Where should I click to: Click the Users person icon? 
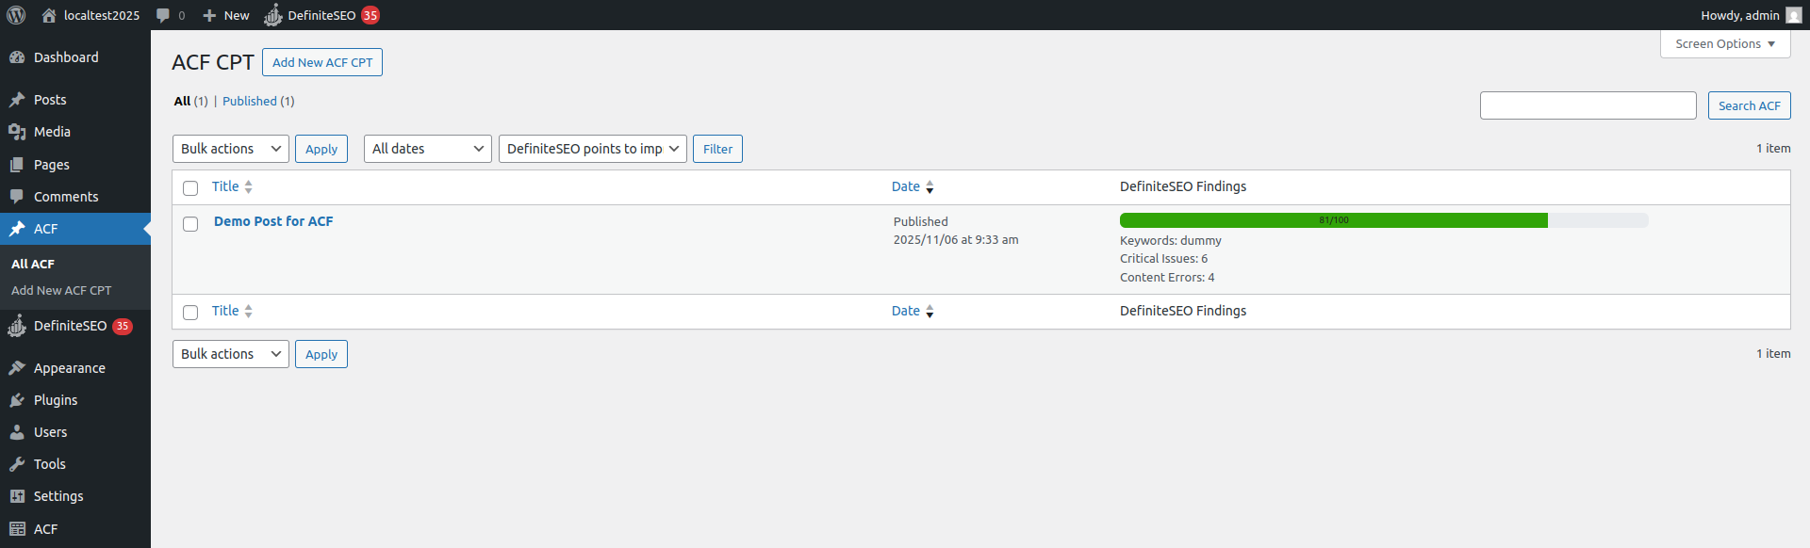17,432
